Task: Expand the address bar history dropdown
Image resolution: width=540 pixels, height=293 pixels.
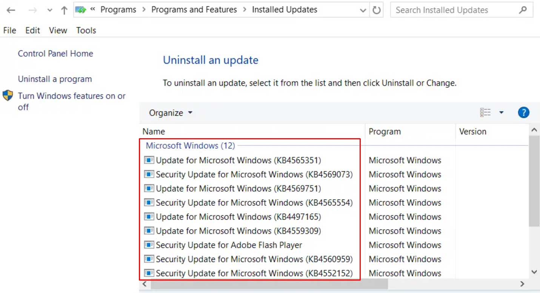Action: pyautogui.click(x=363, y=10)
